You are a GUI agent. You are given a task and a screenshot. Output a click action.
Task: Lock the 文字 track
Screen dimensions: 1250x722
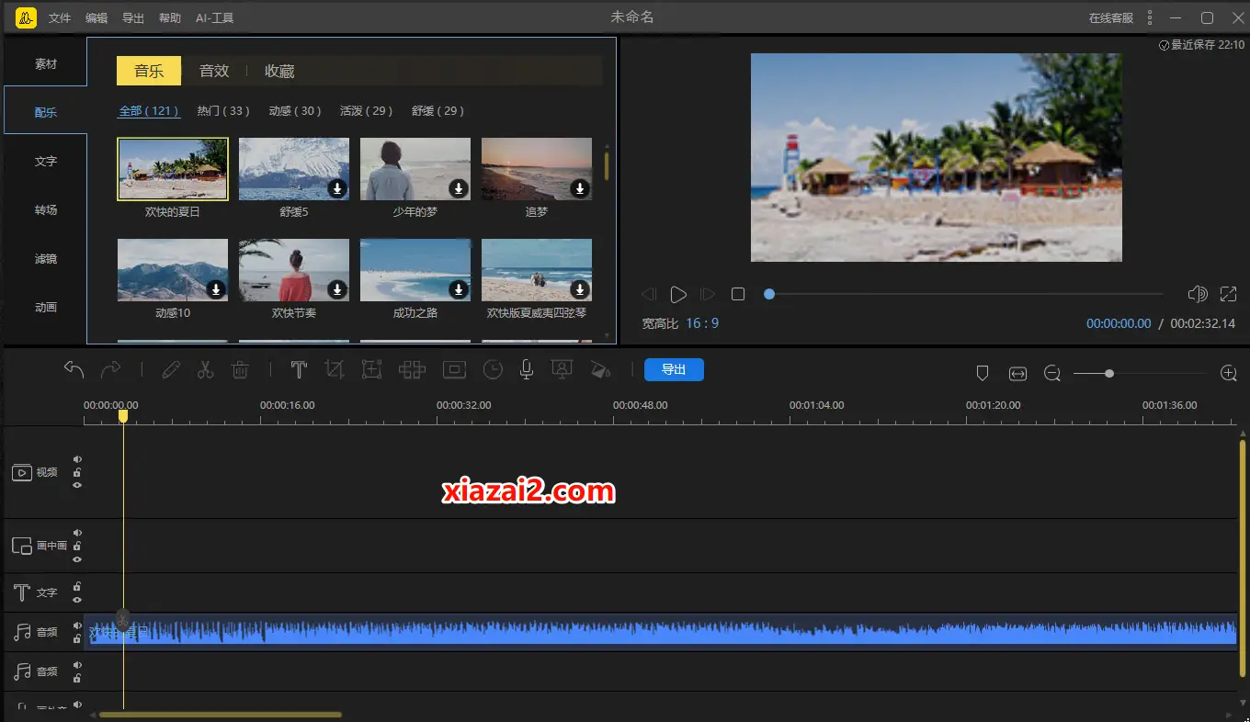(x=77, y=586)
